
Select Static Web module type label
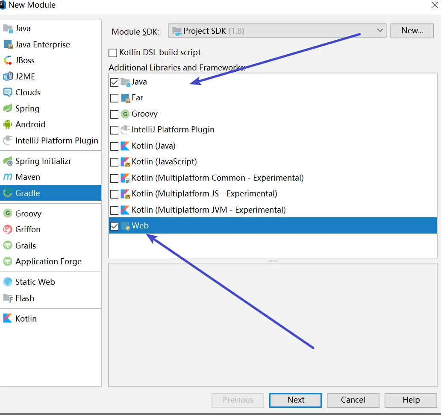35,282
